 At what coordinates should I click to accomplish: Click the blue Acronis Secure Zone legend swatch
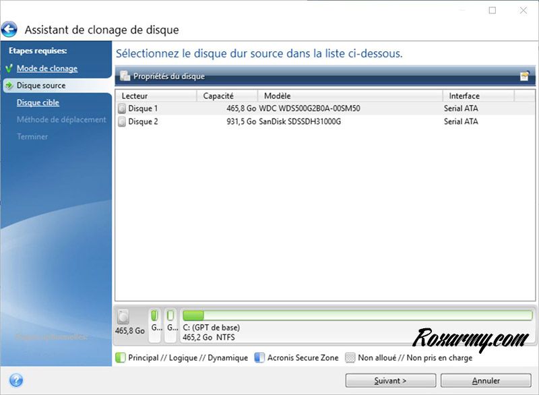coord(259,358)
